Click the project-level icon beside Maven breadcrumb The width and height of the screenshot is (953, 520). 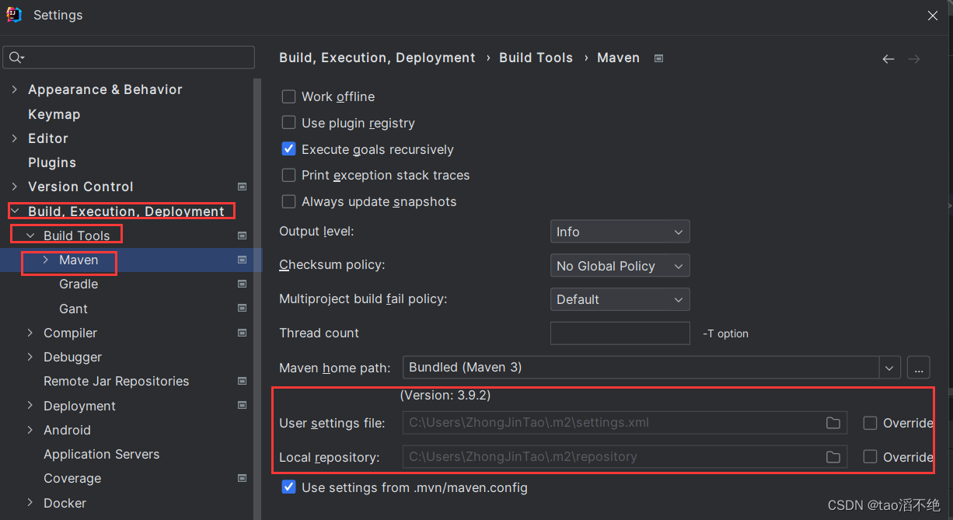(x=658, y=58)
